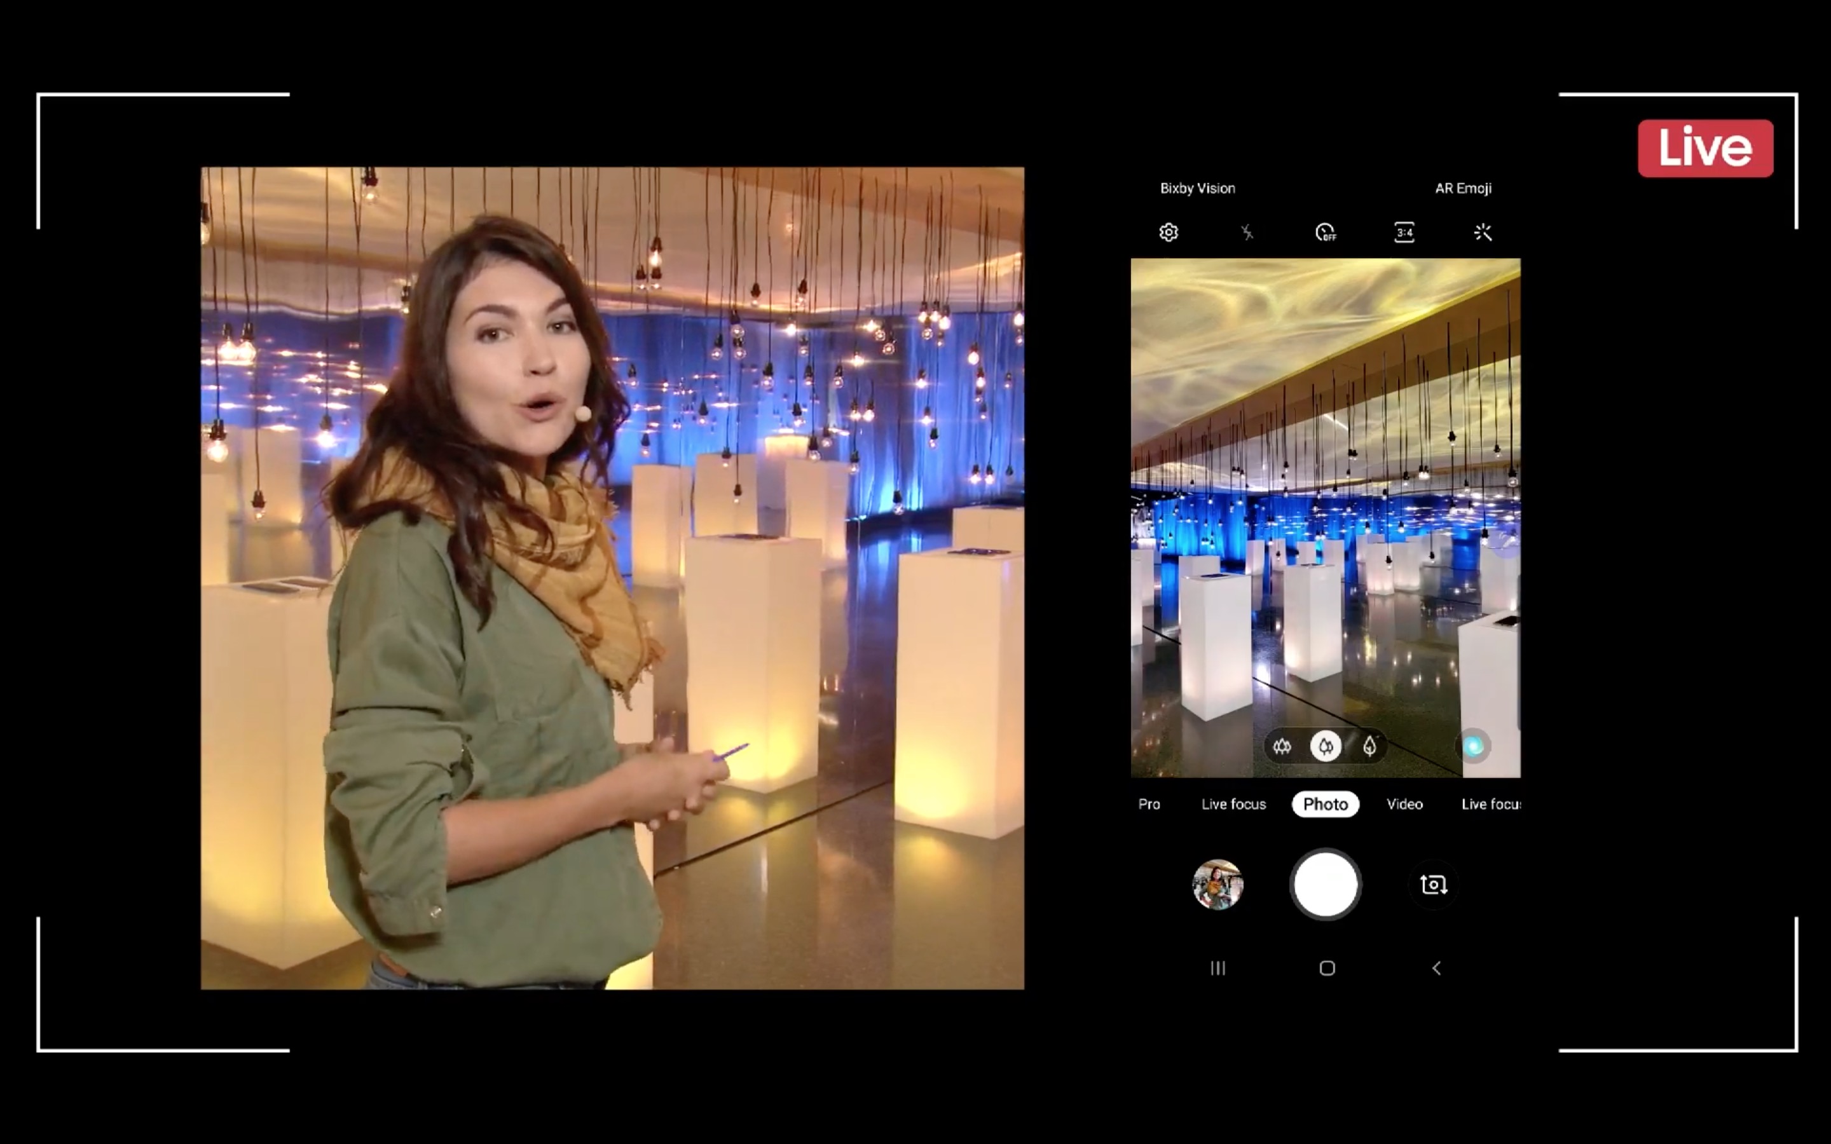
Task: Select the wide-angle lens icon
Action: click(x=1326, y=747)
